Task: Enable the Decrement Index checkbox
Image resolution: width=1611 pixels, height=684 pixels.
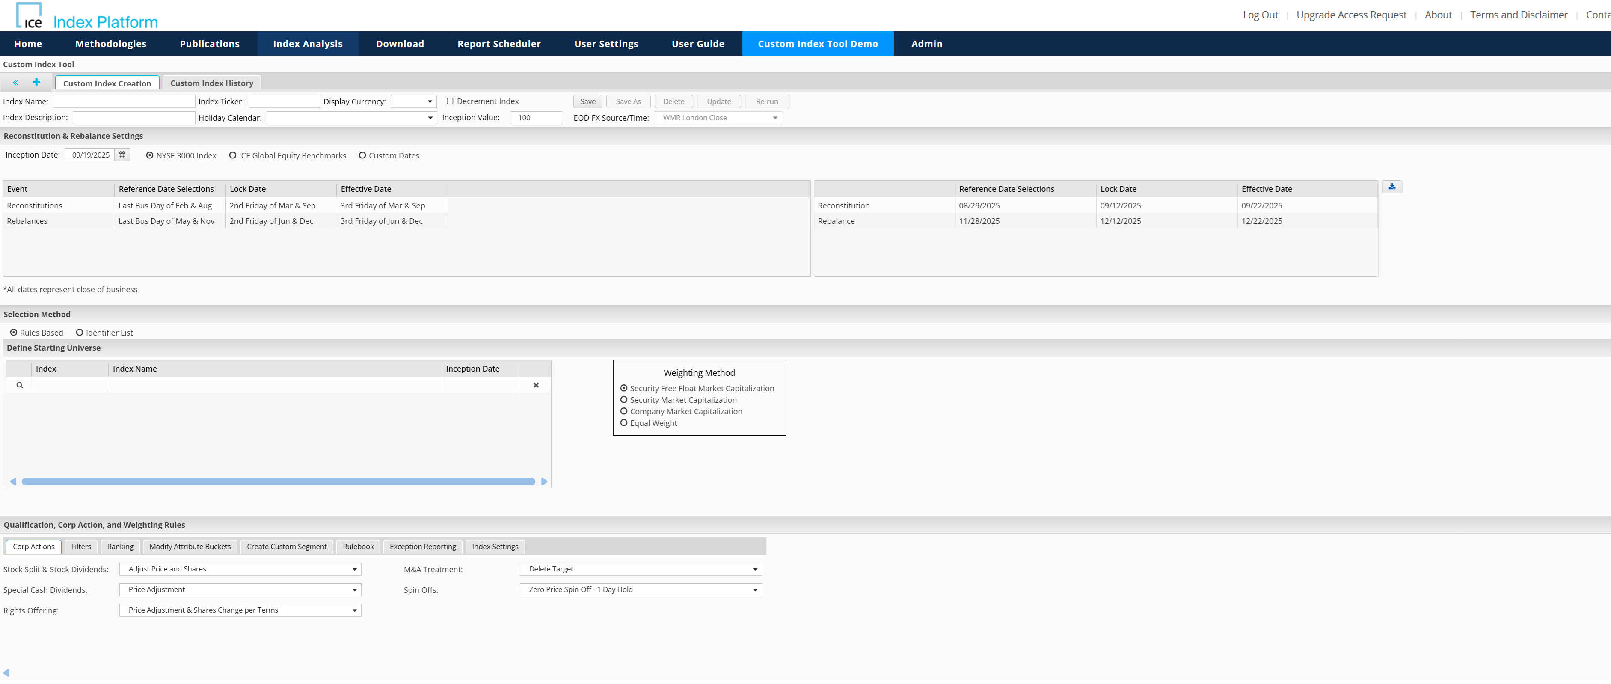Action: coord(450,100)
